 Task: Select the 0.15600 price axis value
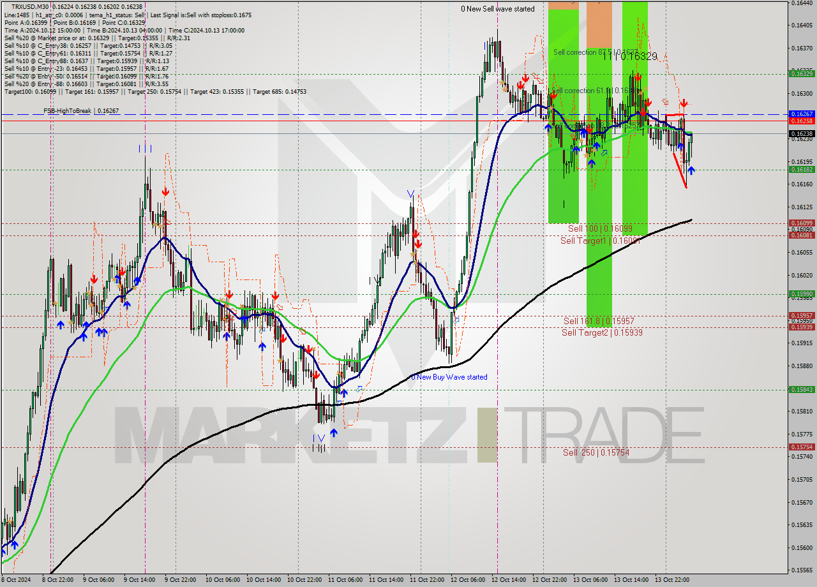coord(802,547)
